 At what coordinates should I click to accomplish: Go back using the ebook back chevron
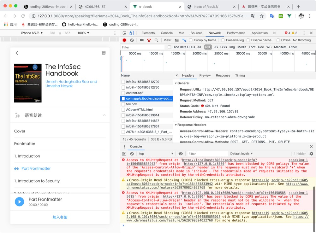17,53
